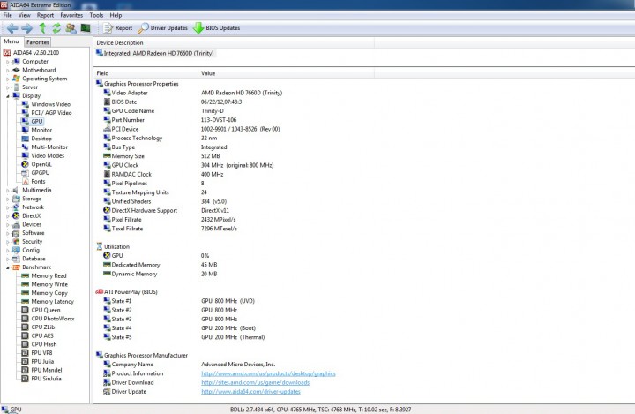Click the Field column header

[x=146, y=73]
